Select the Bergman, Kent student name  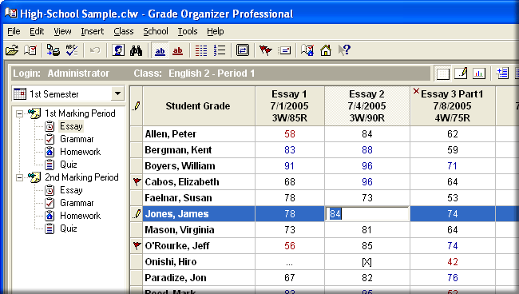pos(178,150)
